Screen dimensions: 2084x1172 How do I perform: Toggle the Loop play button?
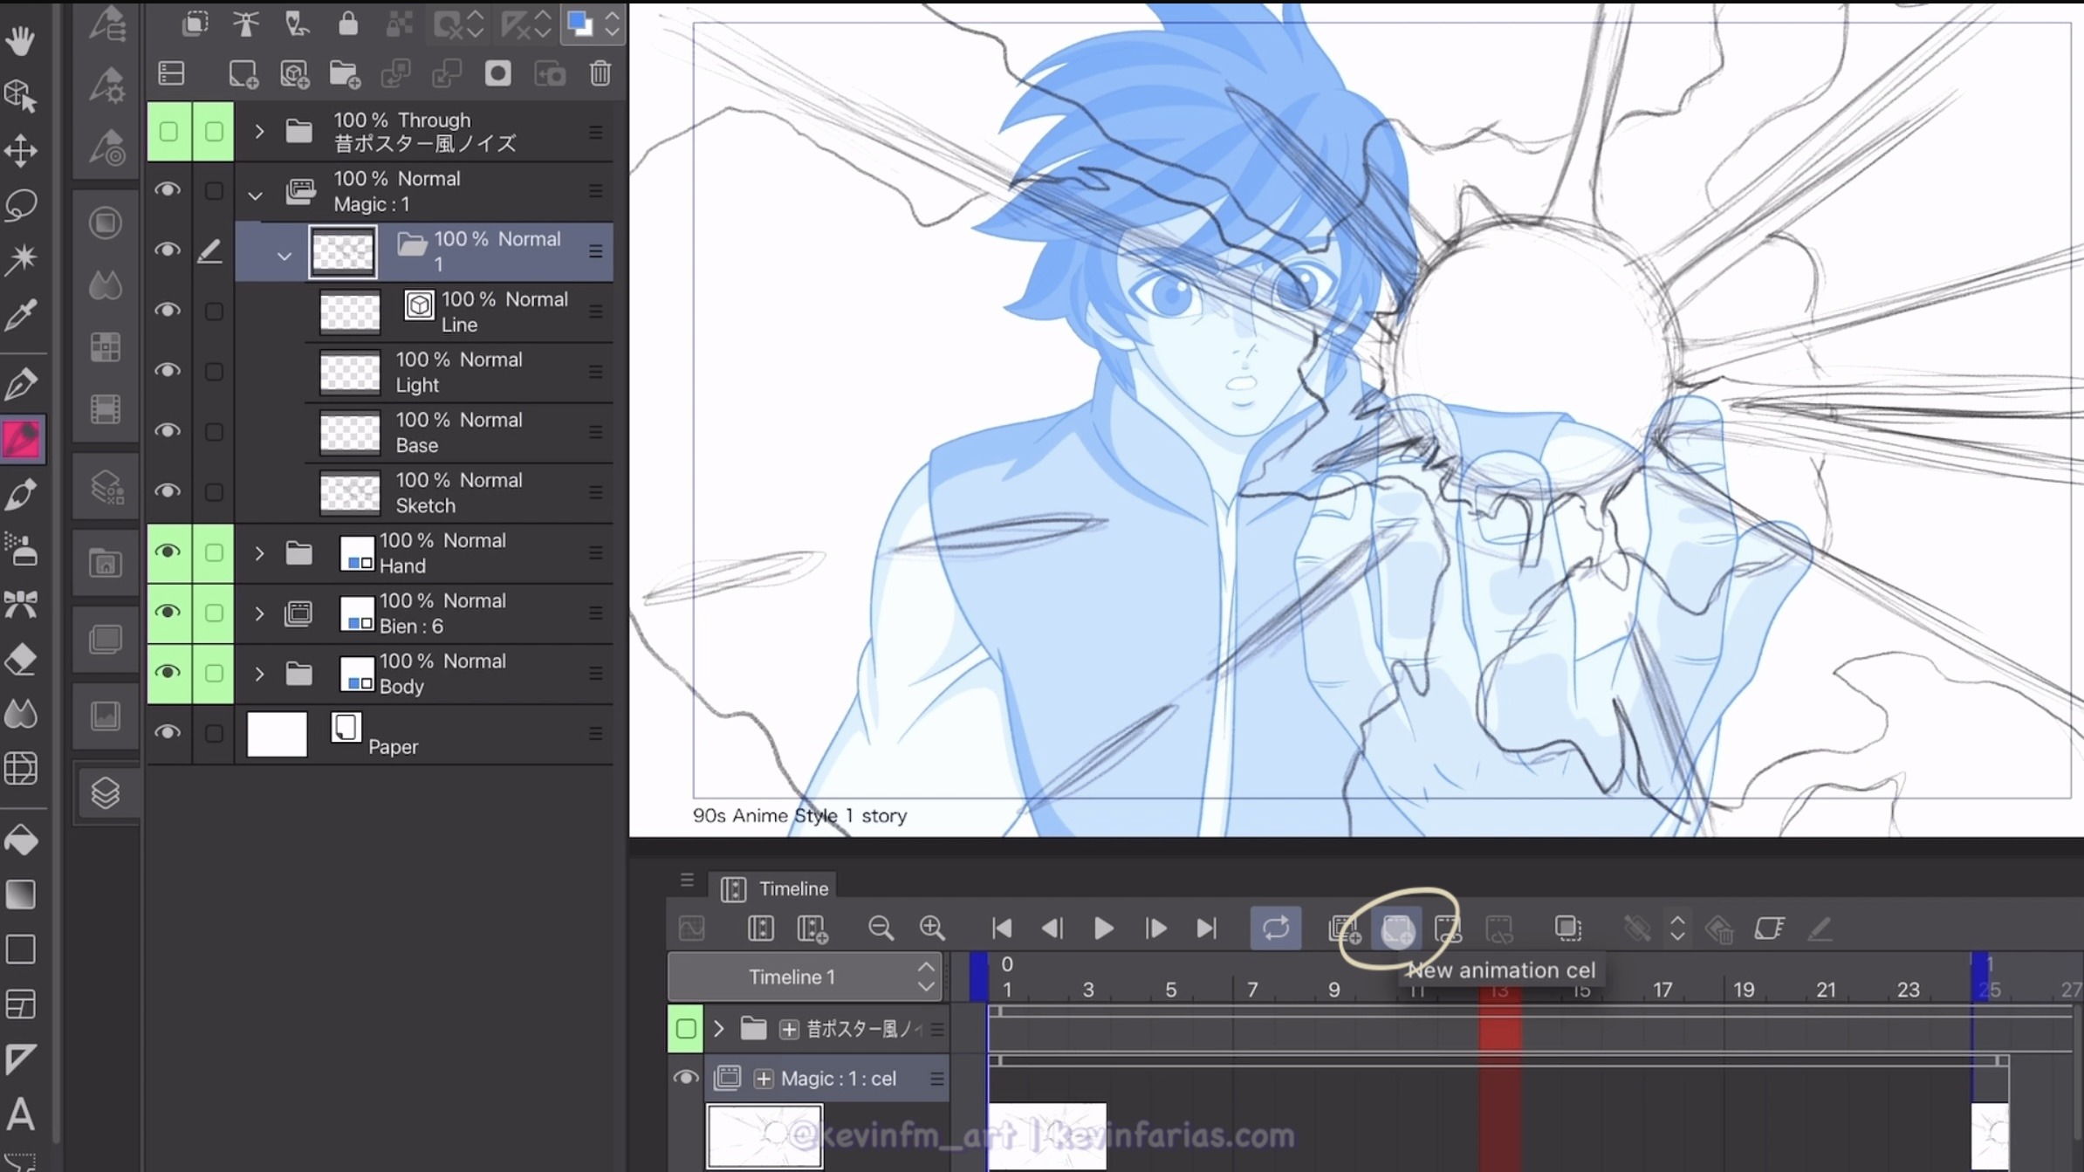pyautogui.click(x=1275, y=929)
